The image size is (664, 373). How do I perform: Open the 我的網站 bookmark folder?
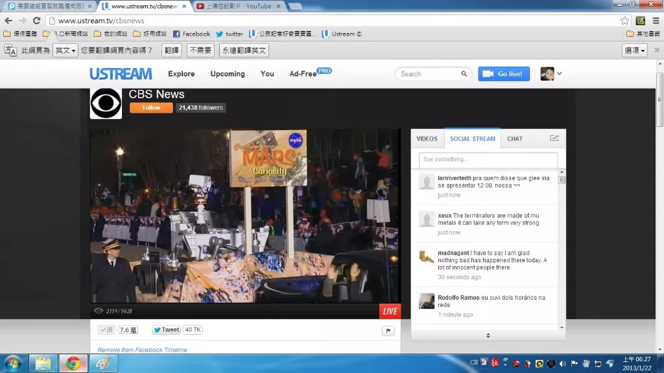point(110,34)
